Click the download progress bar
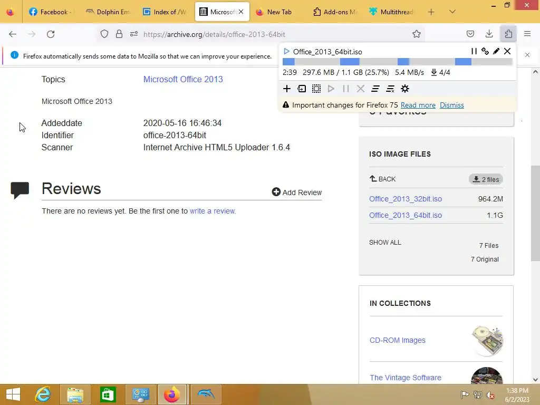This screenshot has width=540, height=405. pos(398,62)
